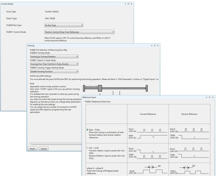
Task: Click Cancel in the Homing window
Action: coord(44,149)
